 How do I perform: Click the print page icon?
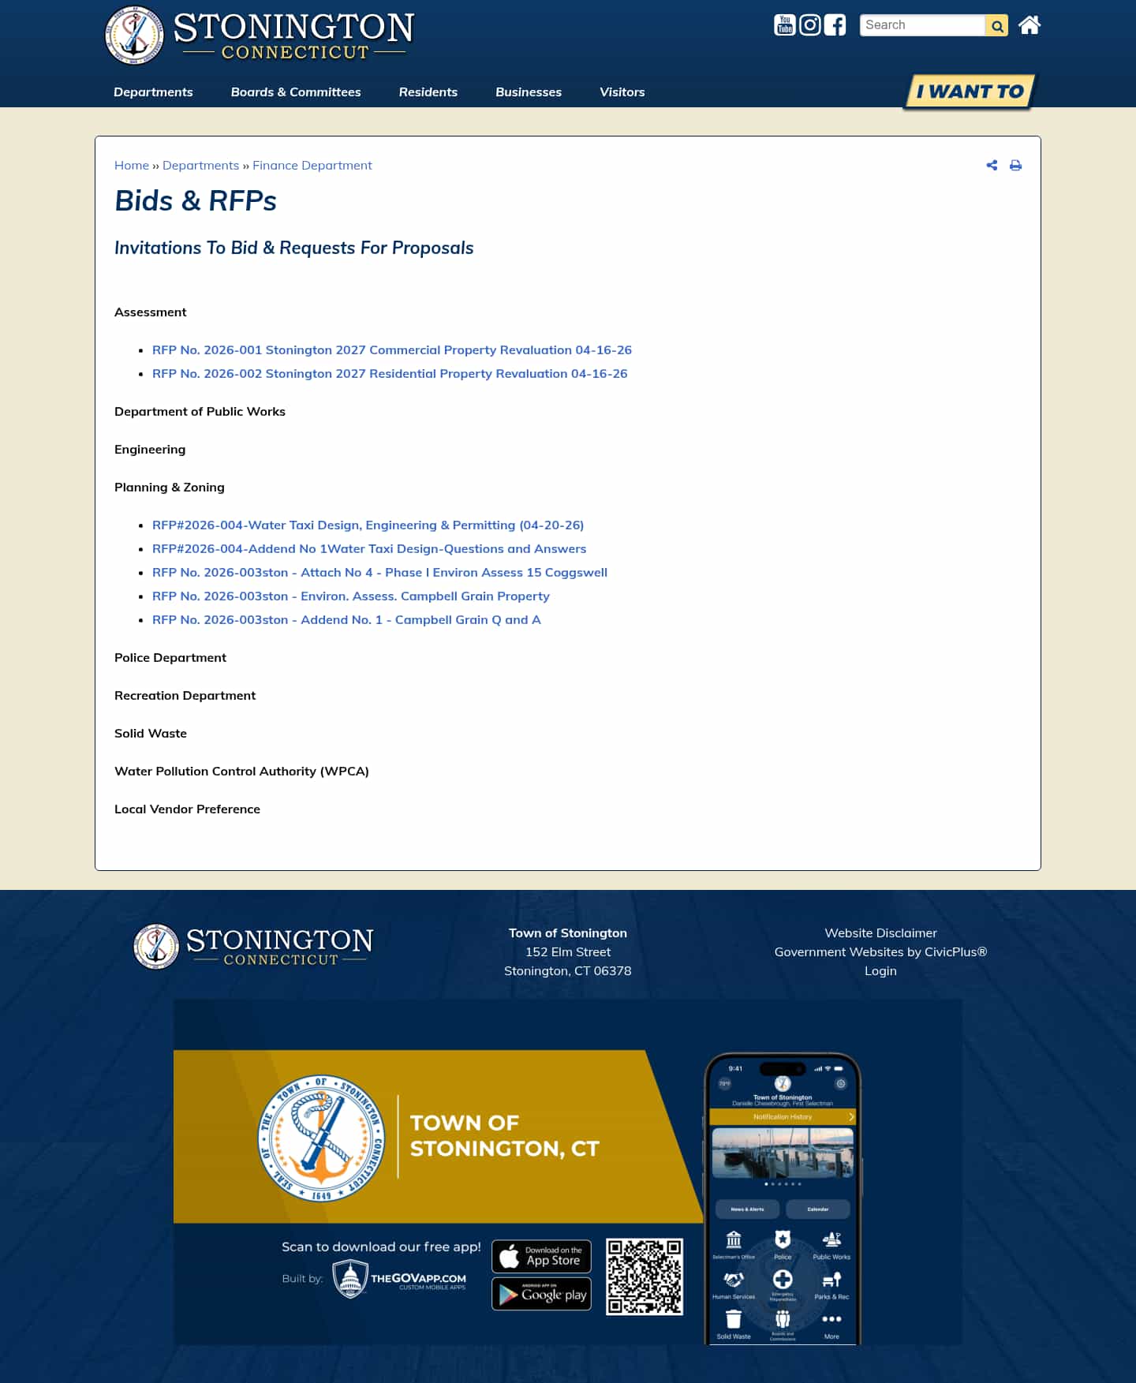[1015, 165]
